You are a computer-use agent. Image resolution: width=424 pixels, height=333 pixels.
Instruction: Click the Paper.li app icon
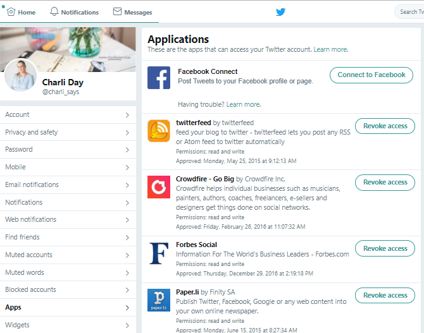[159, 300]
